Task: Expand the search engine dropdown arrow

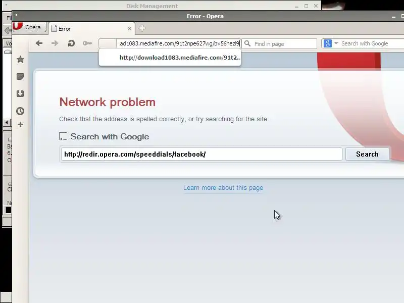Action: point(336,43)
